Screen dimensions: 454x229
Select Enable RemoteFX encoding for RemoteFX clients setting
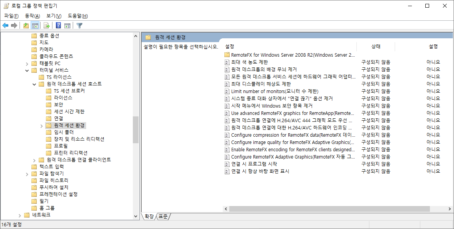(x=293, y=149)
